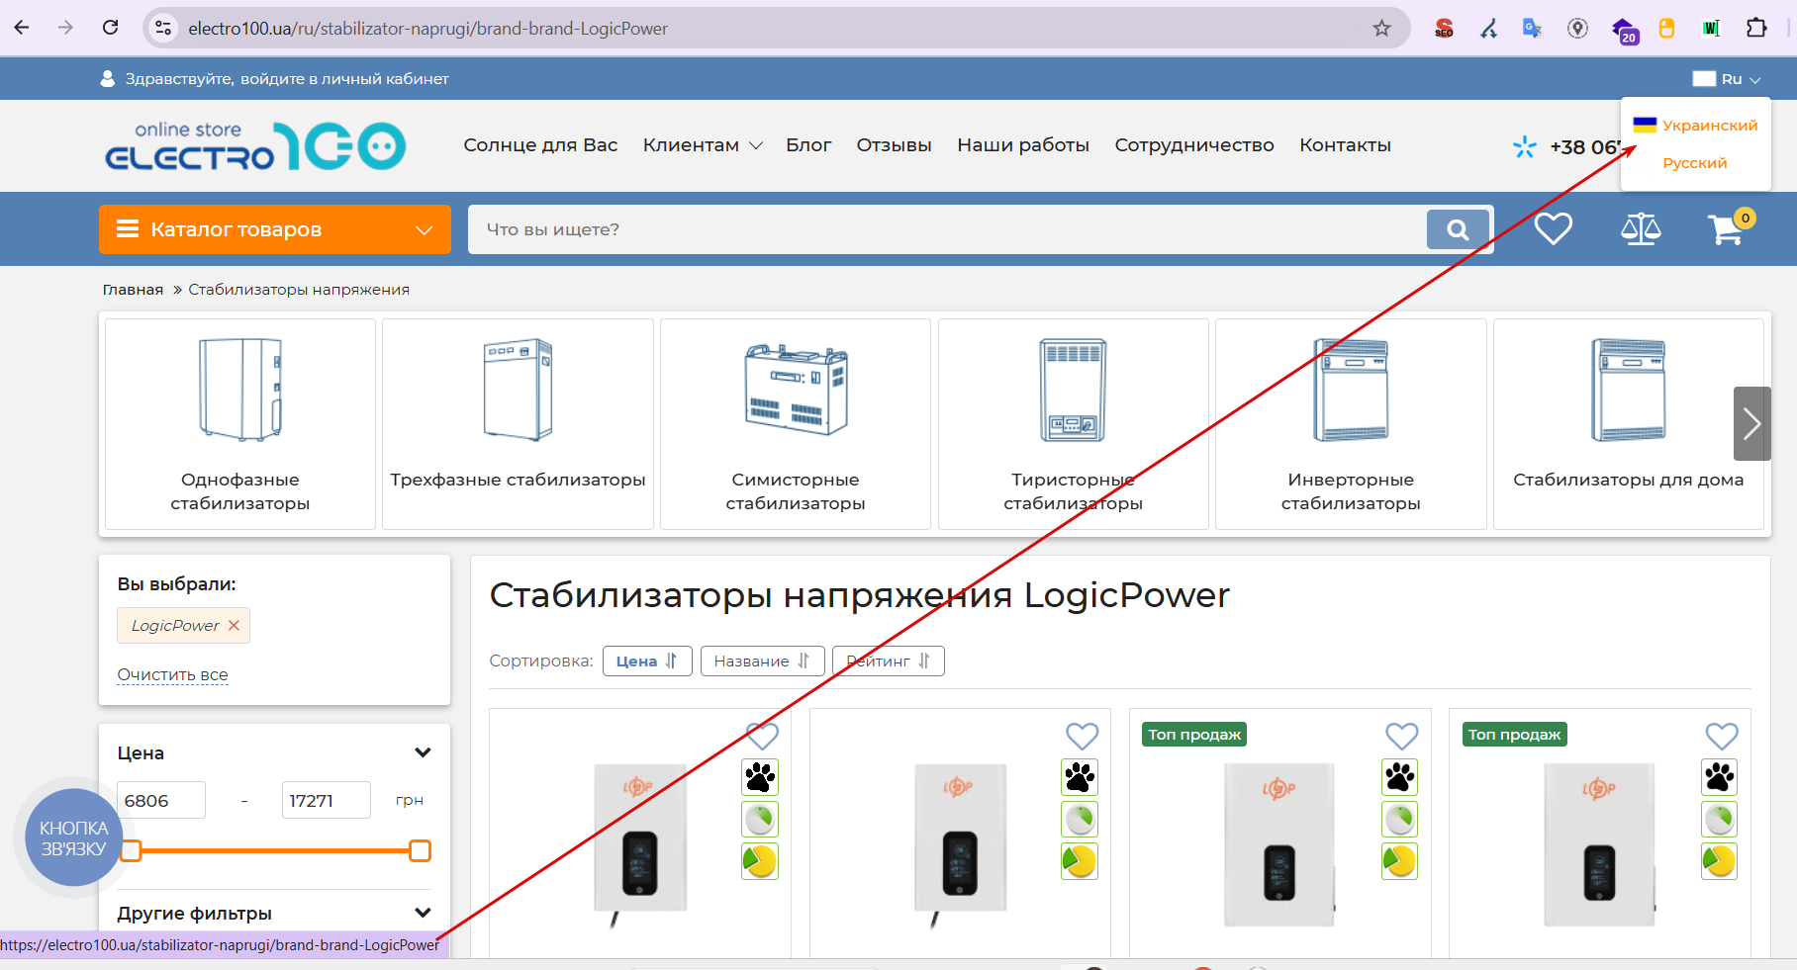This screenshot has height=970, width=1797.
Task: Add second product to wishlist via the heart
Action: click(x=1082, y=736)
